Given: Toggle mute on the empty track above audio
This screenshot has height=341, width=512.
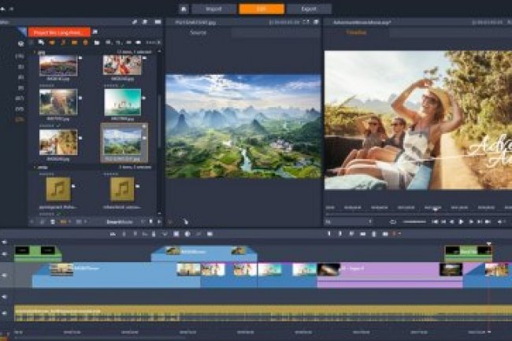Looking at the screenshot, I should click(x=4, y=297).
